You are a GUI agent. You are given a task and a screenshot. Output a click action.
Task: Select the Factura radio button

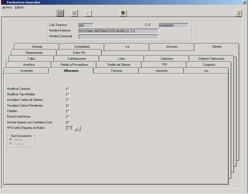(x=11, y=144)
